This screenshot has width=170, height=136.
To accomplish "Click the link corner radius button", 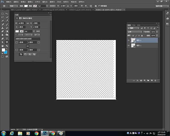I will (x=27, y=46).
